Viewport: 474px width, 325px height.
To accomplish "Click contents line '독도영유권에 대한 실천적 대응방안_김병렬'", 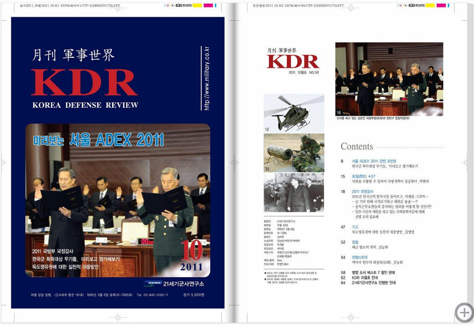I will pyautogui.click(x=383, y=232).
